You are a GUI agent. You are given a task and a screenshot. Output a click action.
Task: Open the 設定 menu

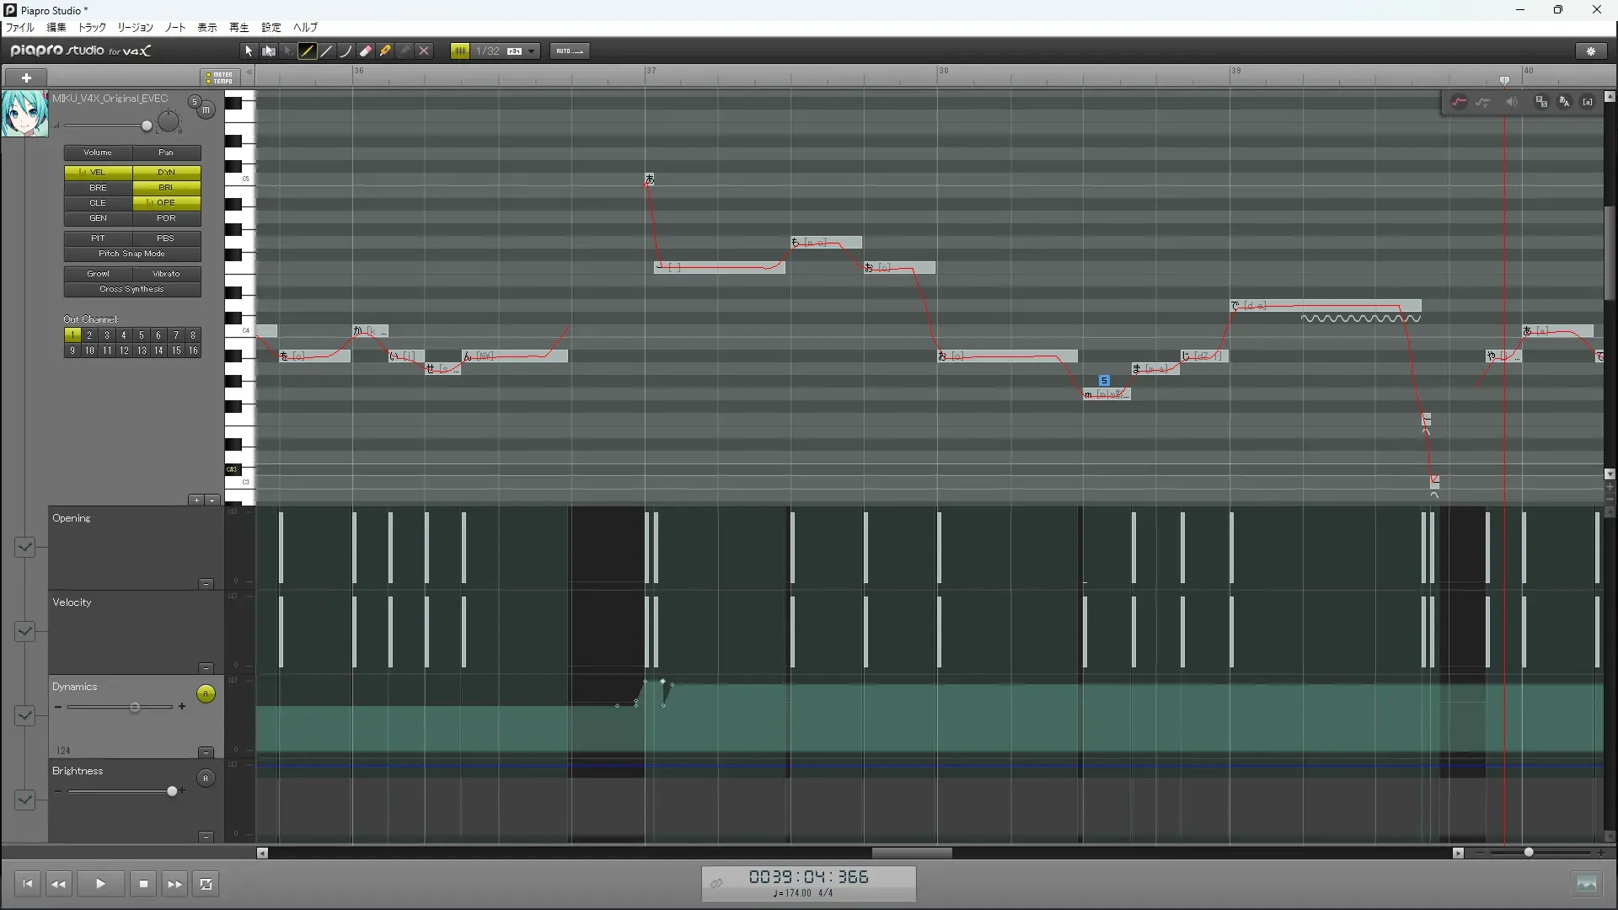[271, 28]
